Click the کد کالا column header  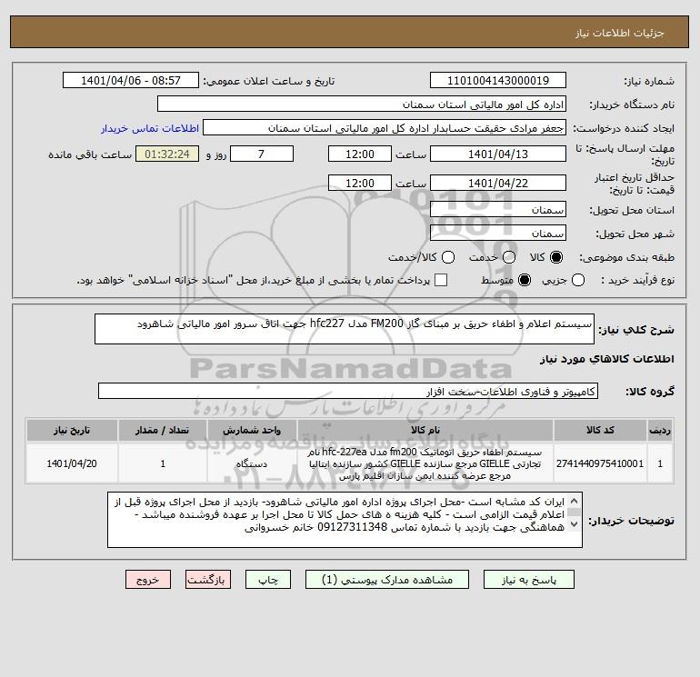coord(600,430)
